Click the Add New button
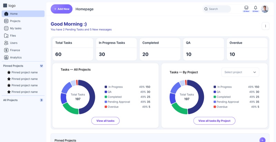Viewport: 276px width, 142px height. [62, 9]
